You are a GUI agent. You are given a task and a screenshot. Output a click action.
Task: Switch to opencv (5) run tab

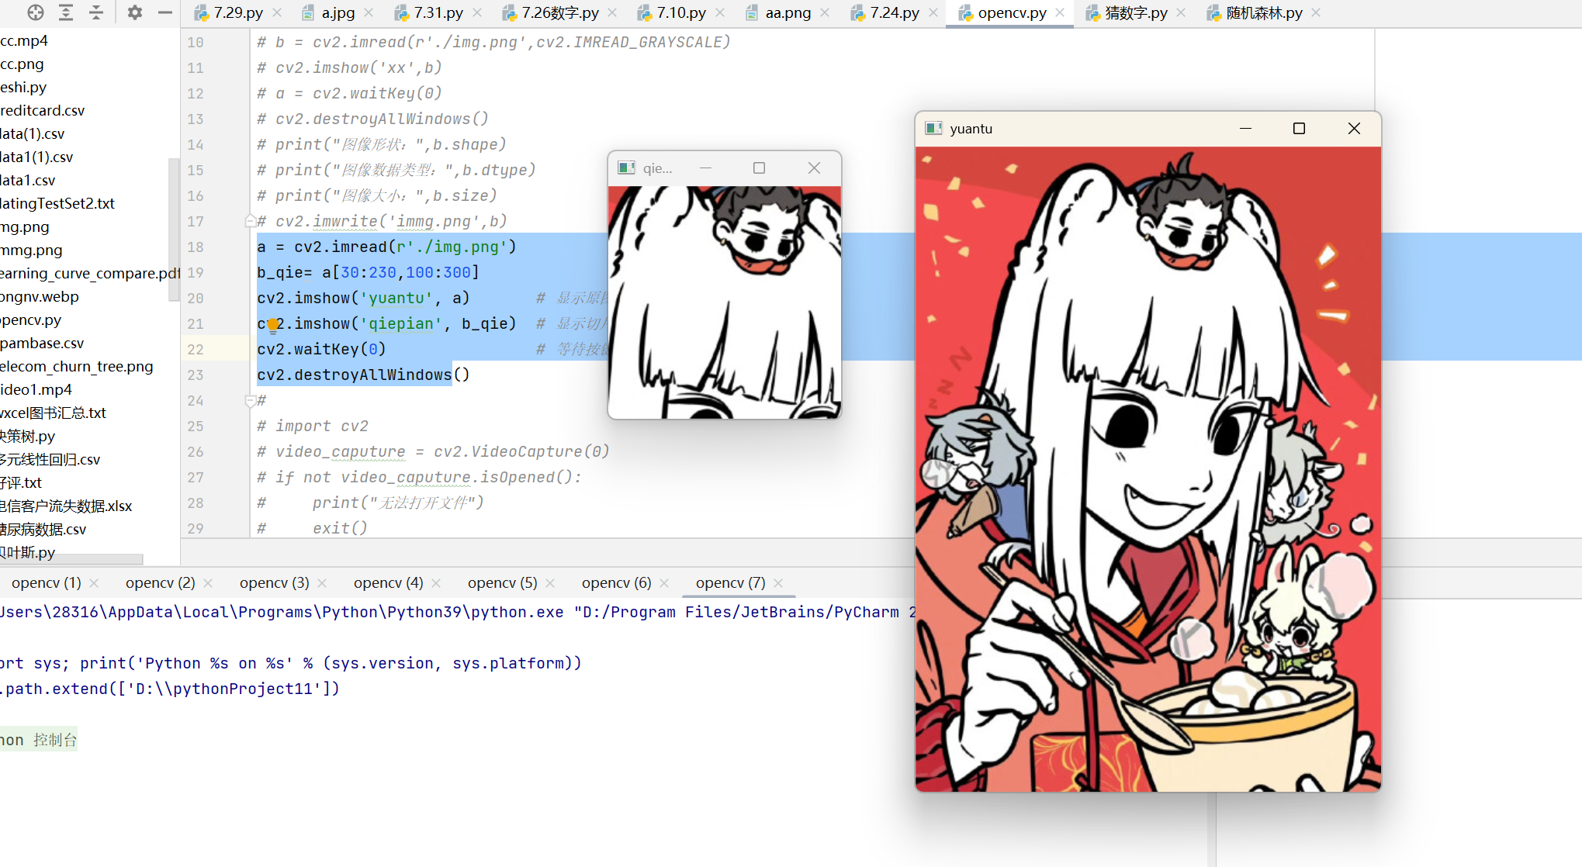[x=503, y=582]
